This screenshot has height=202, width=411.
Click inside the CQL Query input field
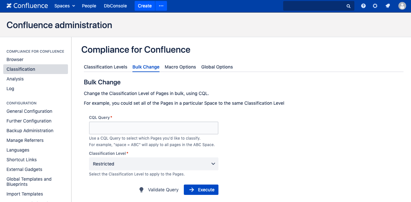154,128
